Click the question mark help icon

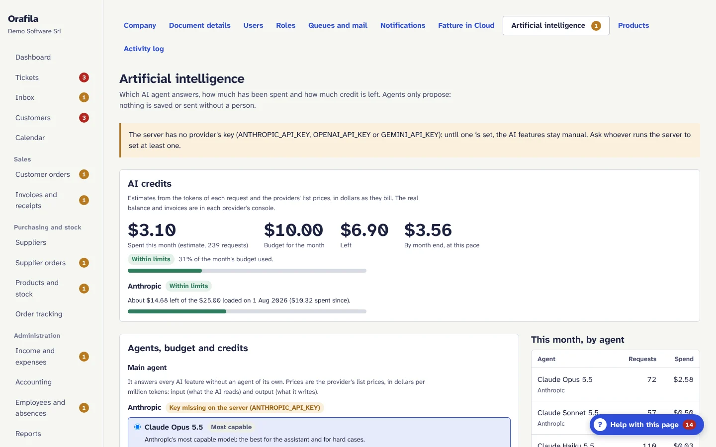point(600,425)
